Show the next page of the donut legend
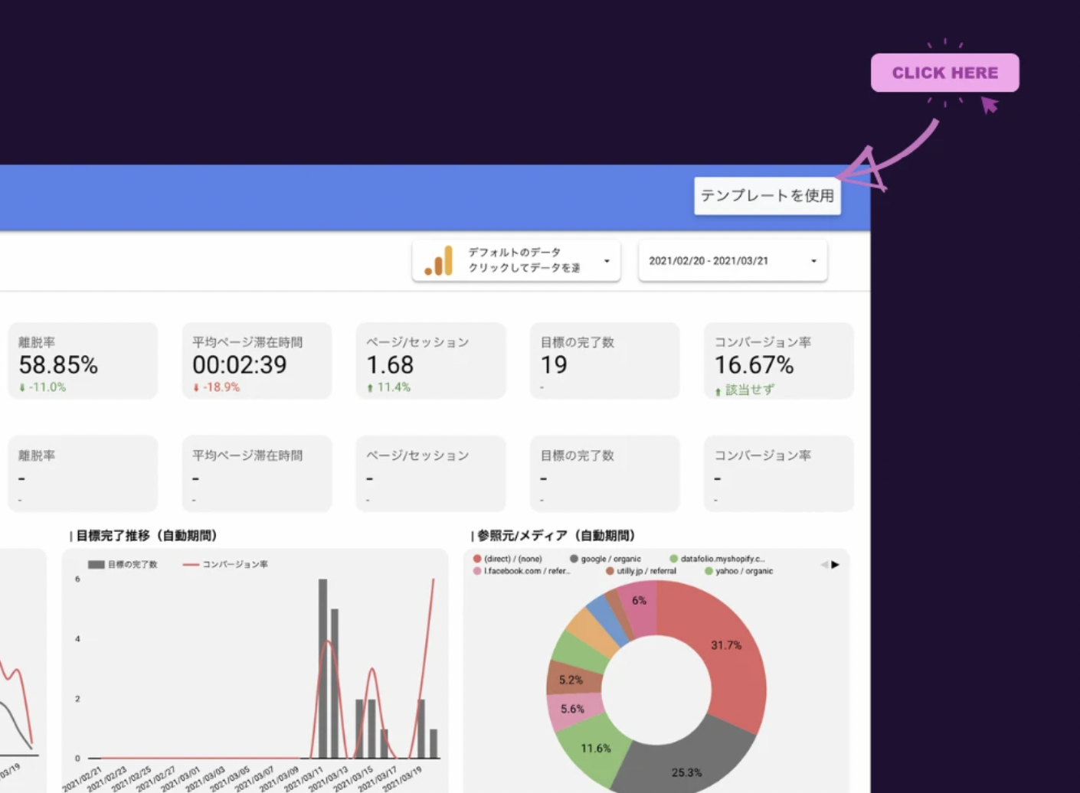This screenshot has width=1080, height=793. tap(836, 565)
